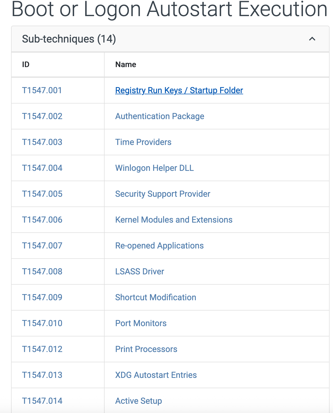Open the Port Monitors link
The image size is (333, 413).
(141, 323)
